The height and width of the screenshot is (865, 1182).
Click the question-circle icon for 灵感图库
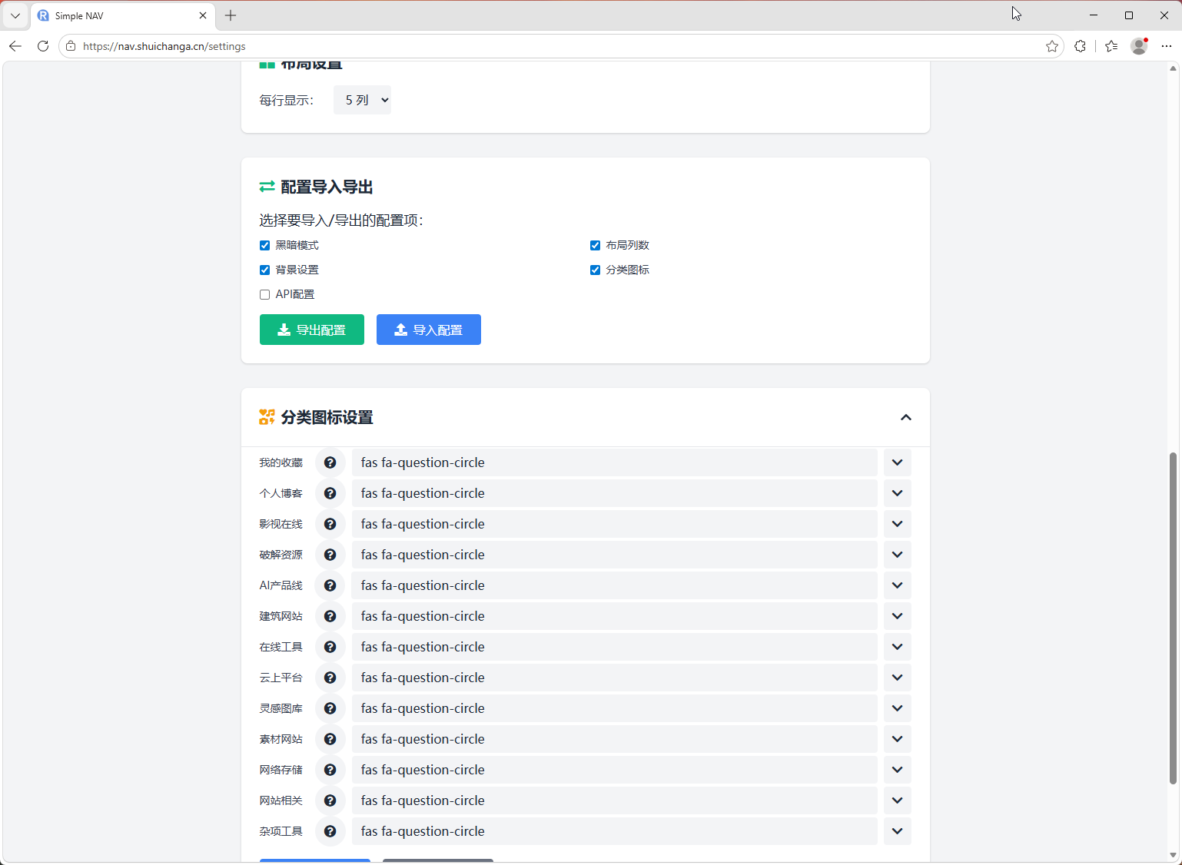[330, 708]
